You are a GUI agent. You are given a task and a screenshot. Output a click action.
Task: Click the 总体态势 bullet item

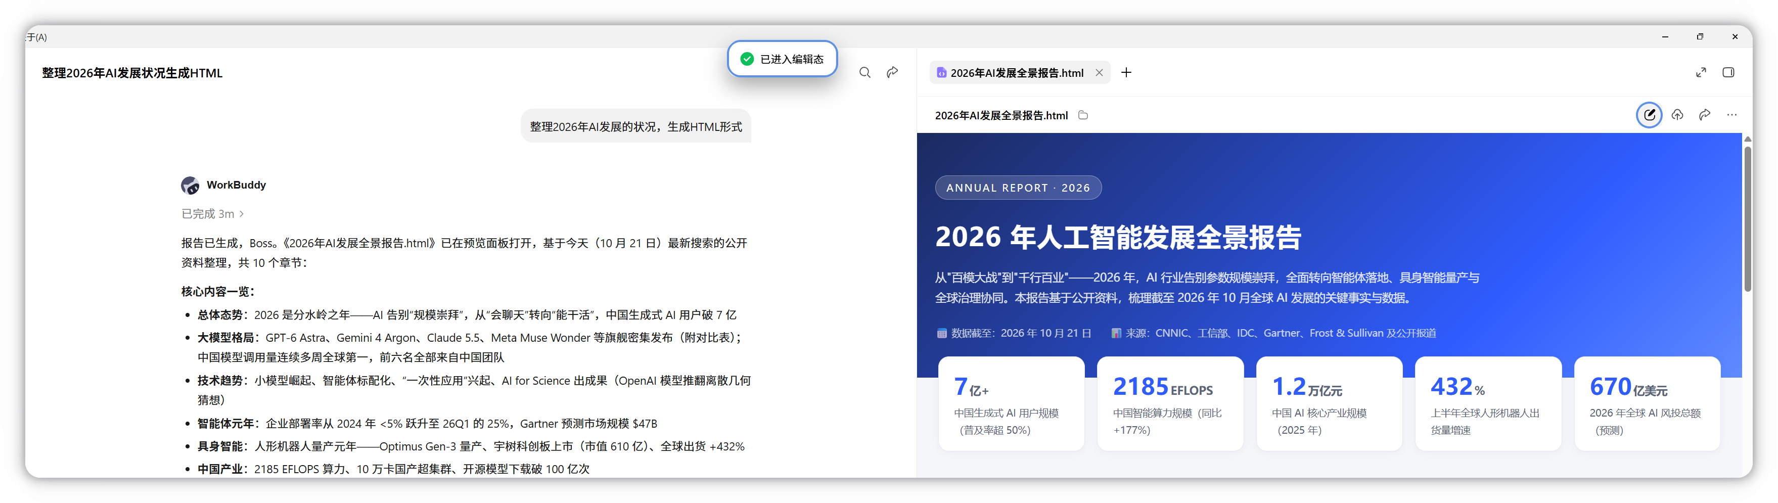(x=467, y=314)
